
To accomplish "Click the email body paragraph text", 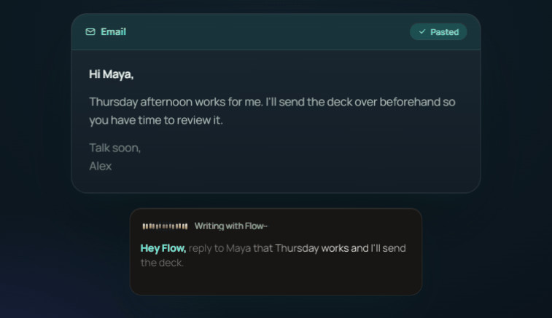I will click(272, 111).
